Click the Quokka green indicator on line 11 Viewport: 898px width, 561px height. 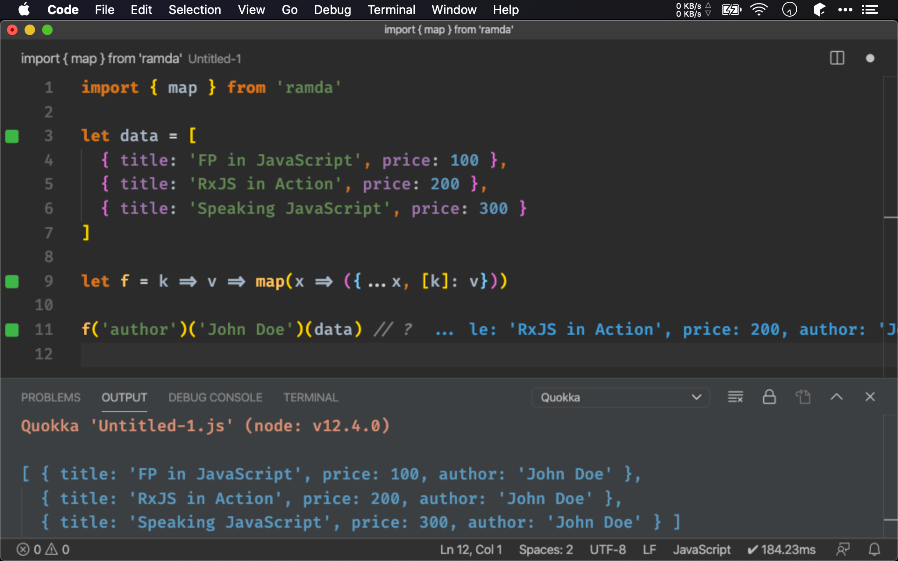coord(12,330)
